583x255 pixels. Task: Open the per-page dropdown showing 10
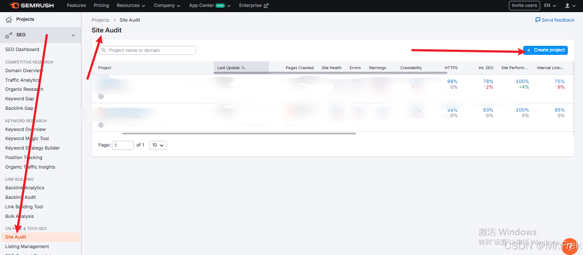pyautogui.click(x=157, y=145)
